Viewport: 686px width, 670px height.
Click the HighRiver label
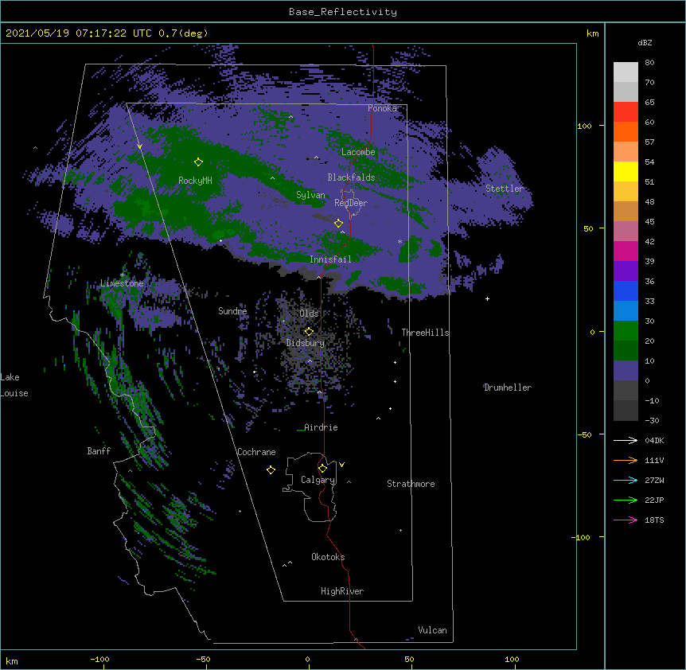pyautogui.click(x=342, y=591)
